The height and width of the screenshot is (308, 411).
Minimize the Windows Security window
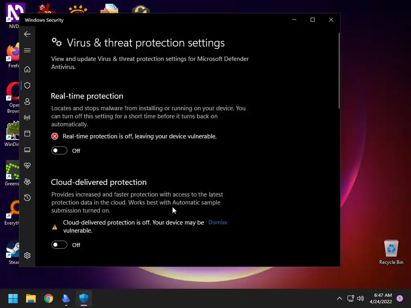tap(294, 20)
